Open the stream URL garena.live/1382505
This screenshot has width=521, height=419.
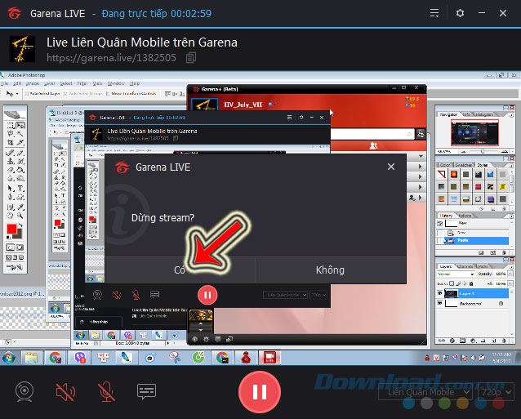tap(111, 58)
